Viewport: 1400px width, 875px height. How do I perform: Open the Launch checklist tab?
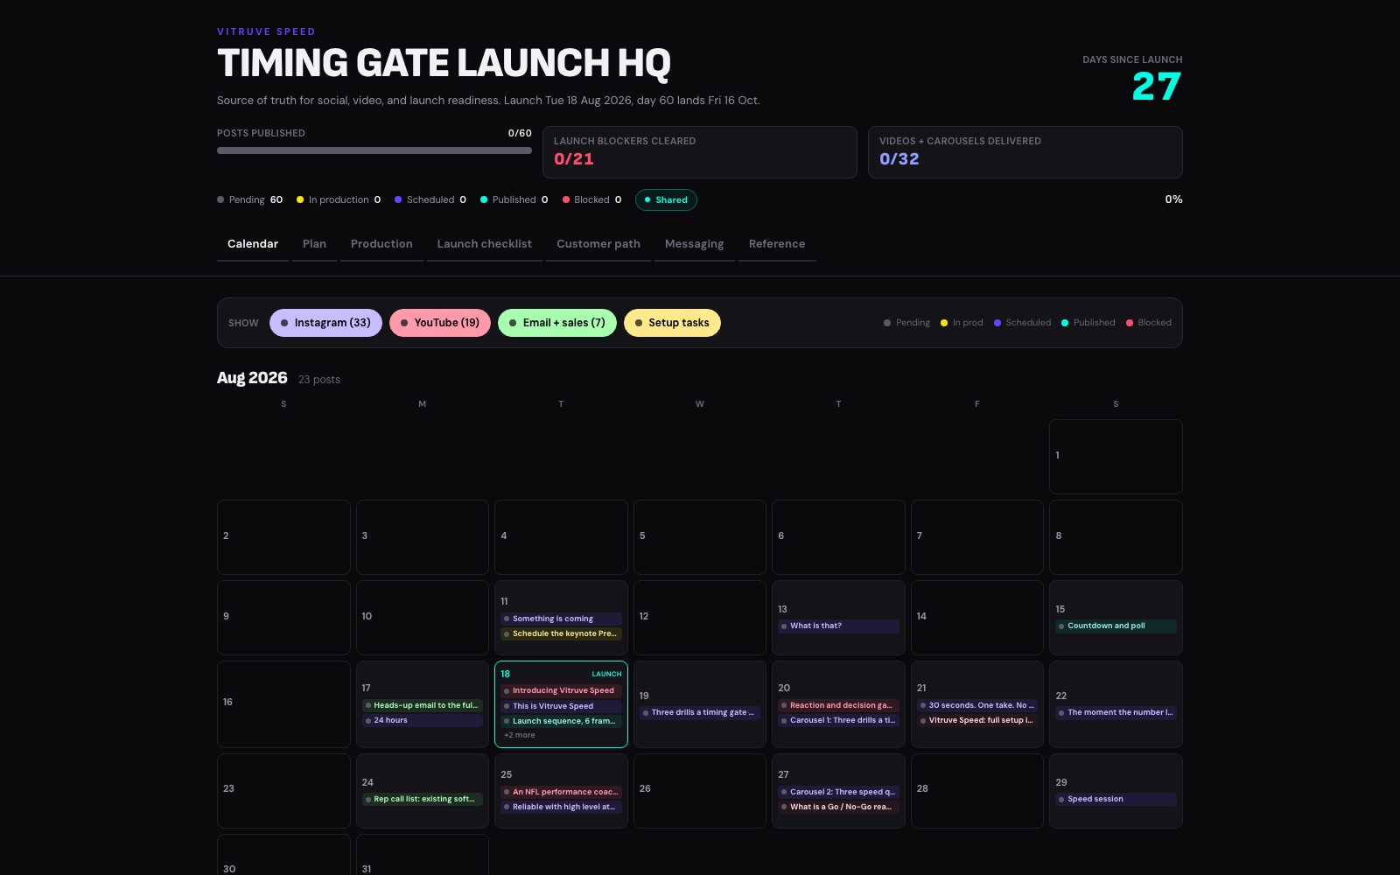point(485,244)
